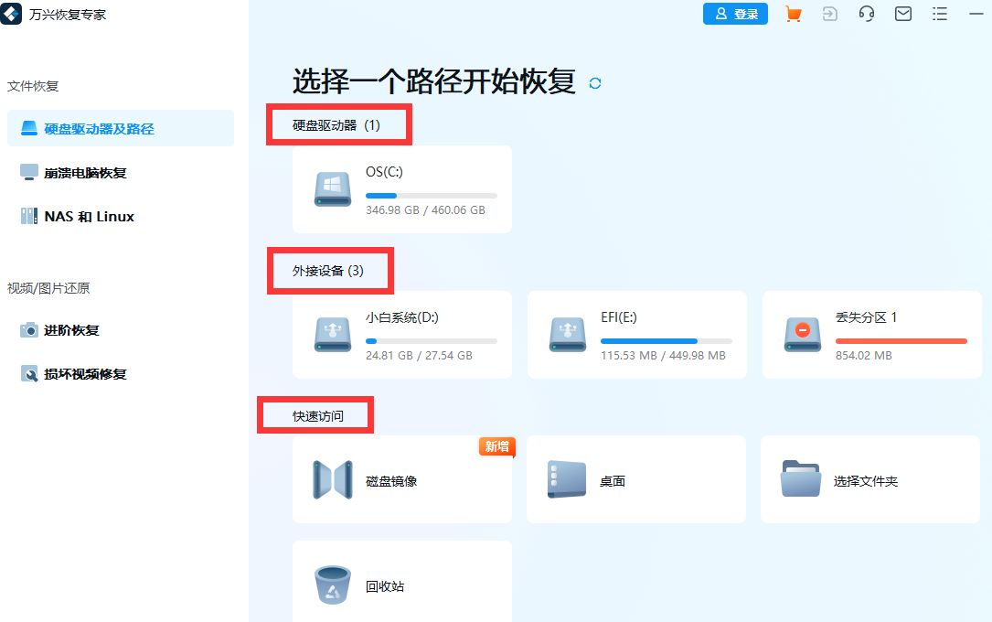This screenshot has width=992, height=622.
Task: Refresh the drive list
Action: pos(595,83)
